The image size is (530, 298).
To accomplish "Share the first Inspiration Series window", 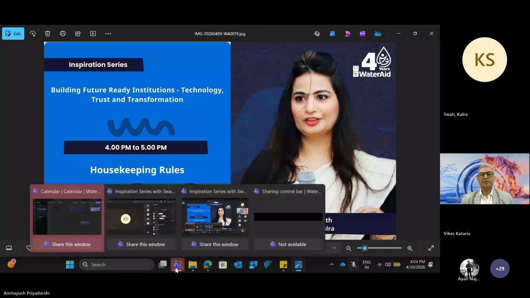I will (141, 244).
